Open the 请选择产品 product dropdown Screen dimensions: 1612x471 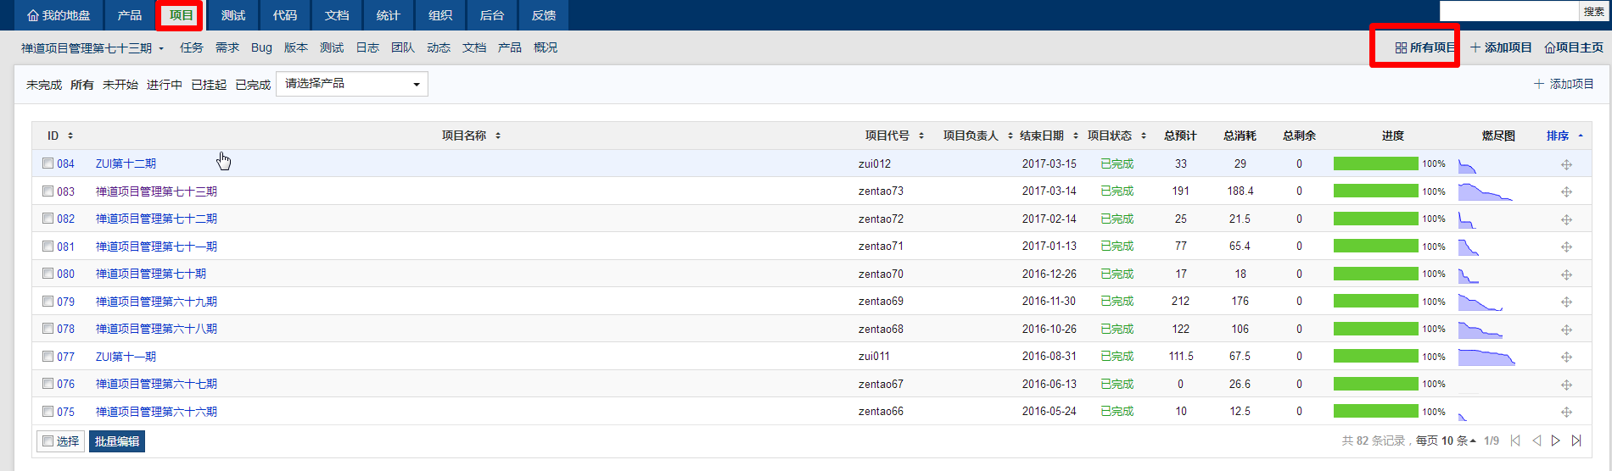coord(351,84)
